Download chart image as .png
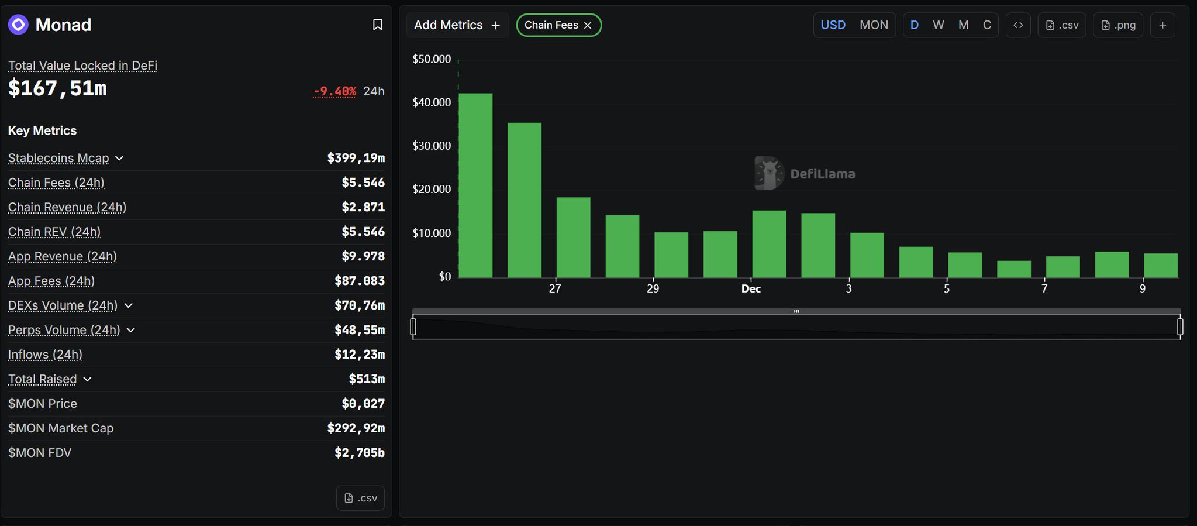 pyautogui.click(x=1118, y=25)
